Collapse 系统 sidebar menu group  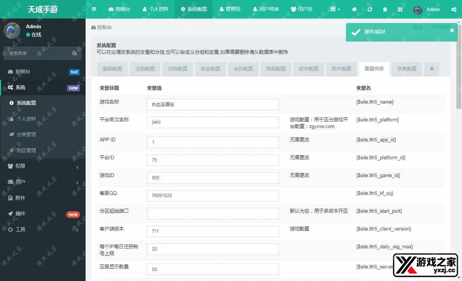(43, 88)
